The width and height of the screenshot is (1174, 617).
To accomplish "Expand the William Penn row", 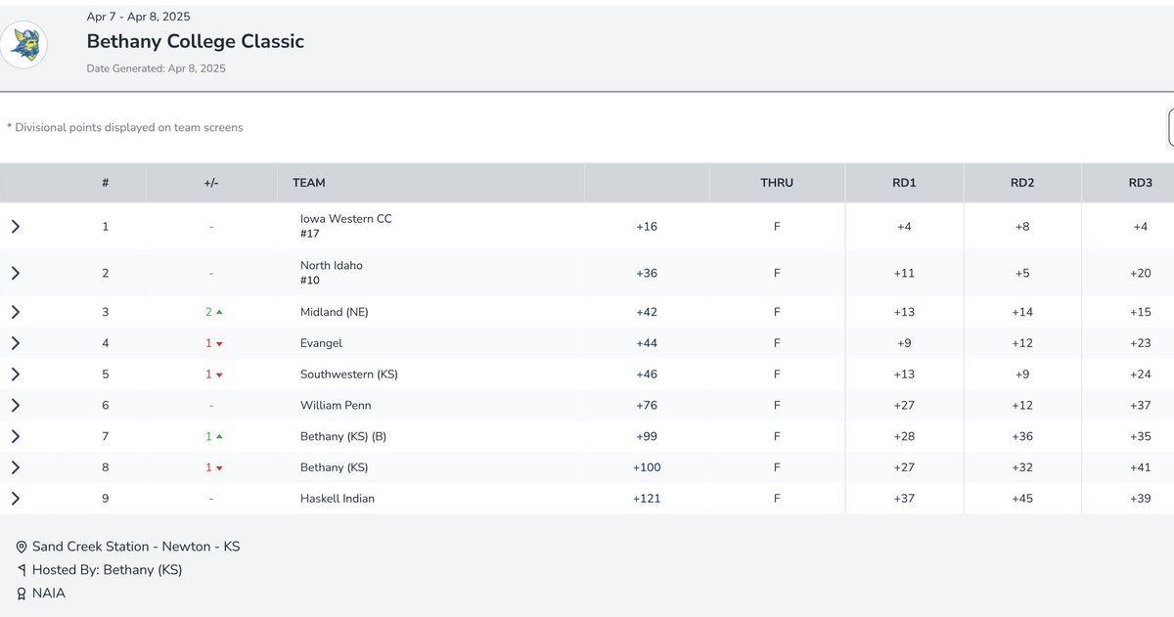I will click(x=16, y=405).
